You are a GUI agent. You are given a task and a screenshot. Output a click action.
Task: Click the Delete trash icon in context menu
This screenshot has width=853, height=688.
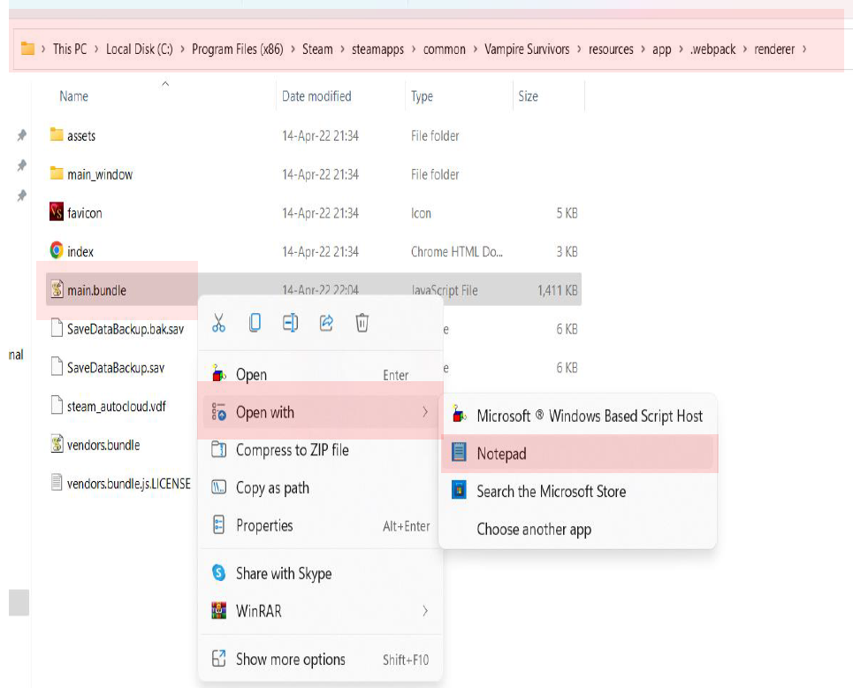tap(362, 323)
